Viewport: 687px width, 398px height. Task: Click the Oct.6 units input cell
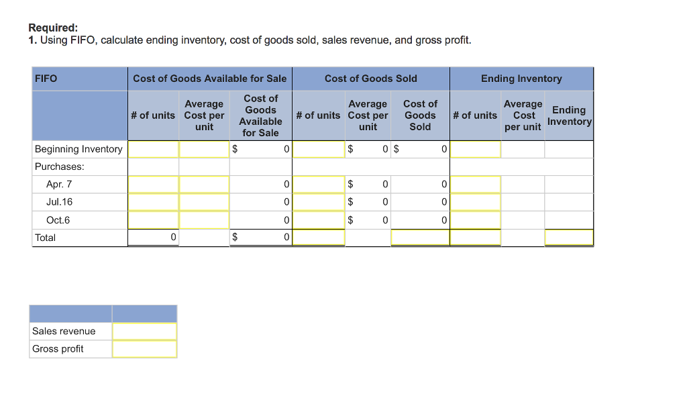[x=152, y=219]
